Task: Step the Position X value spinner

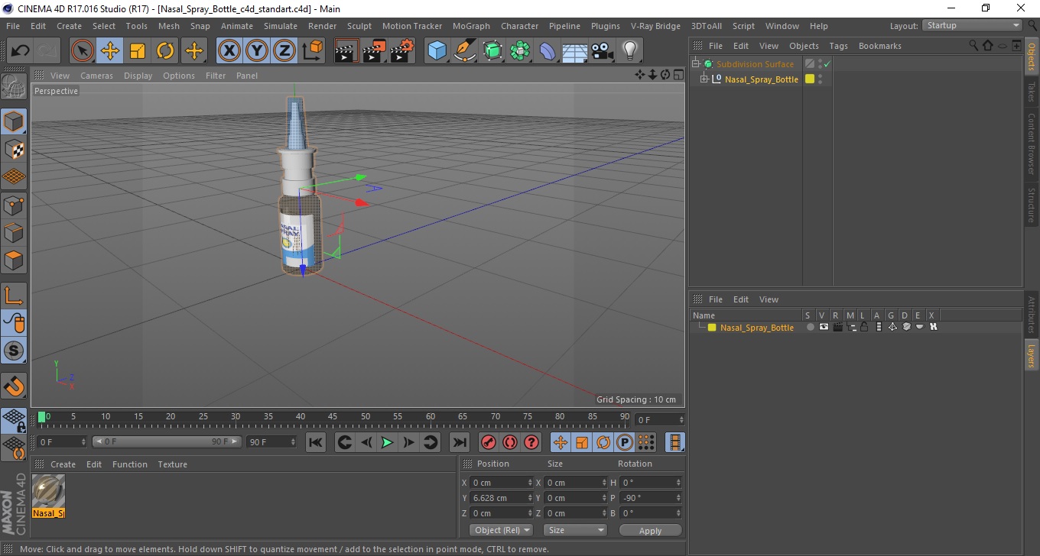Action: (x=530, y=483)
